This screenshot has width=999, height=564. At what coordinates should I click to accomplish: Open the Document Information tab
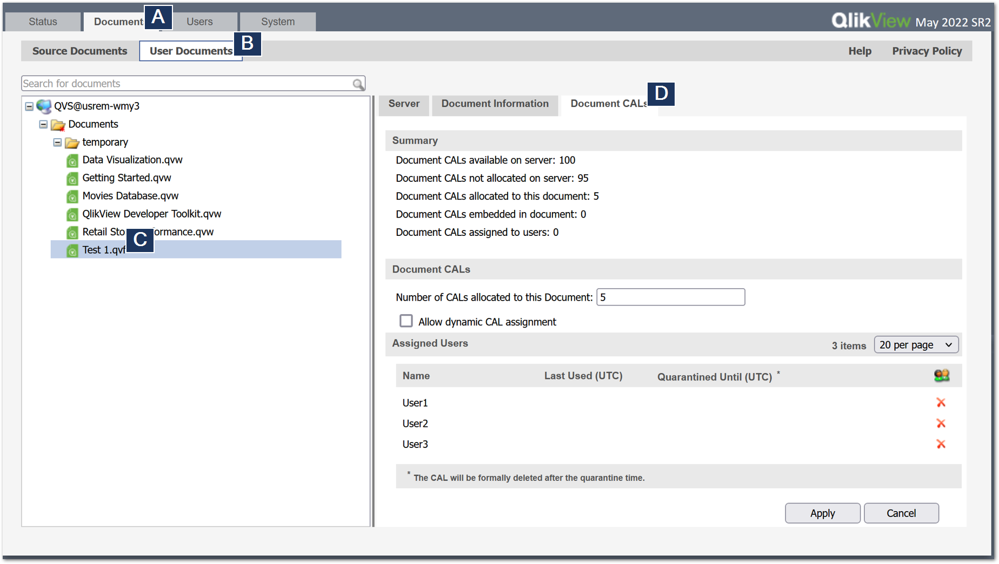pos(494,104)
